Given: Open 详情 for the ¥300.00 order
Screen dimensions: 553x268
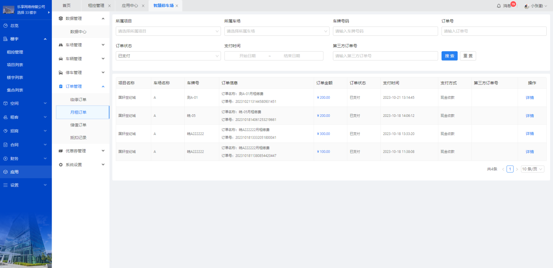Looking at the screenshot, I should pos(530,134).
